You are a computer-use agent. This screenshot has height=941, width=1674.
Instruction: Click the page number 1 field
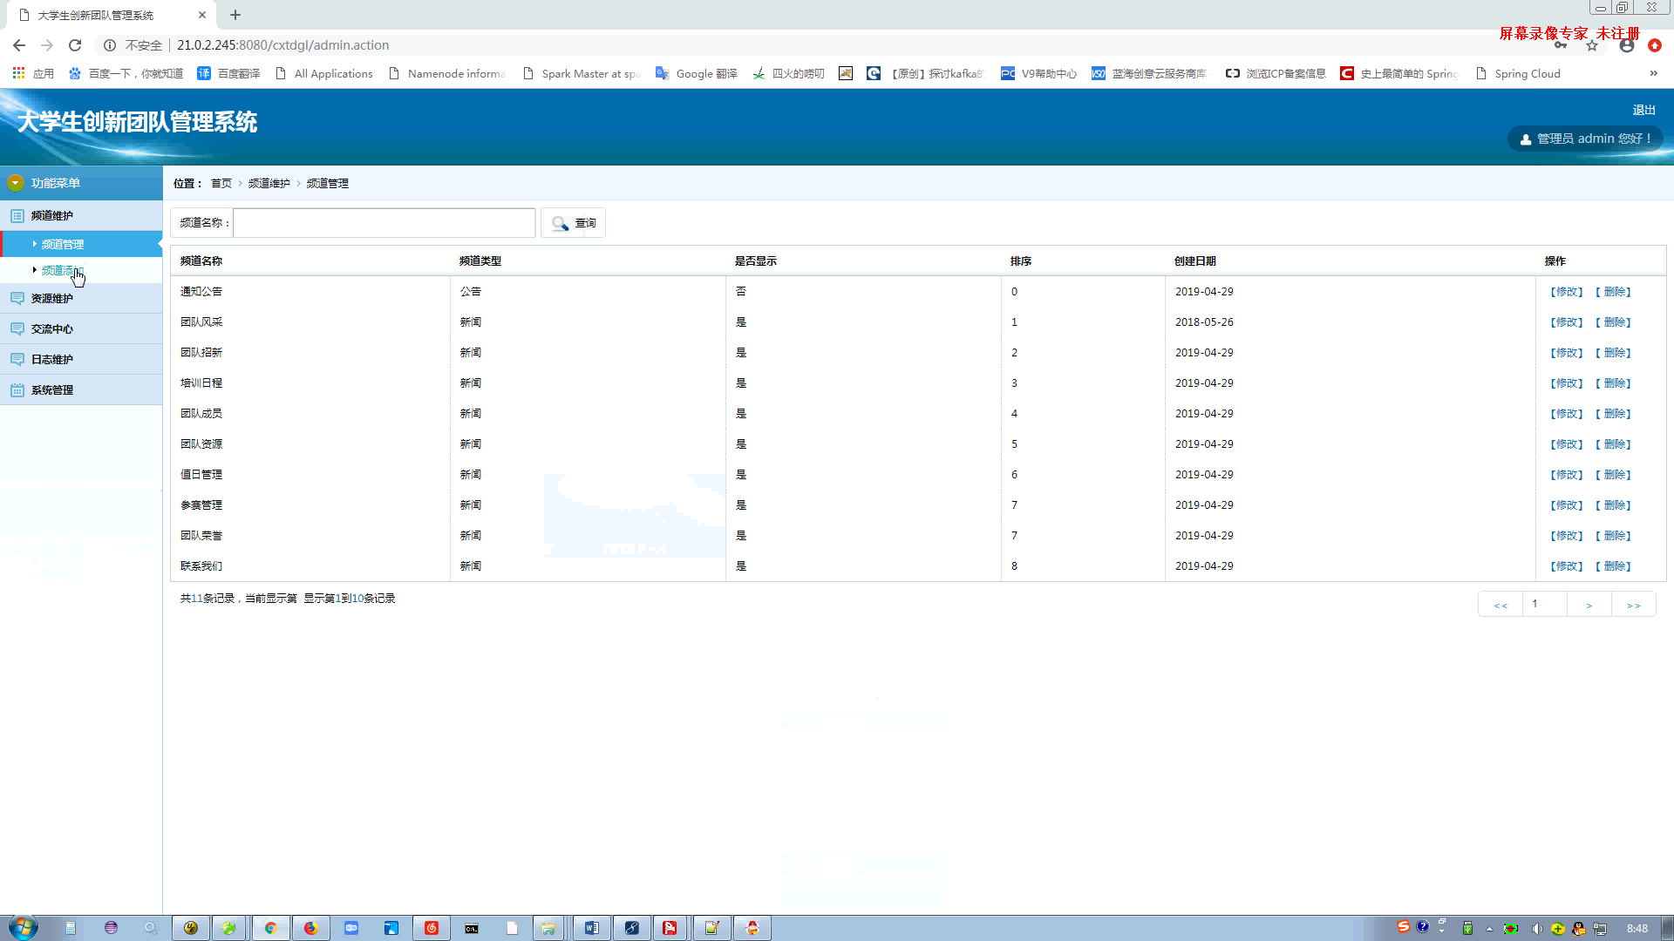pos(1545,604)
